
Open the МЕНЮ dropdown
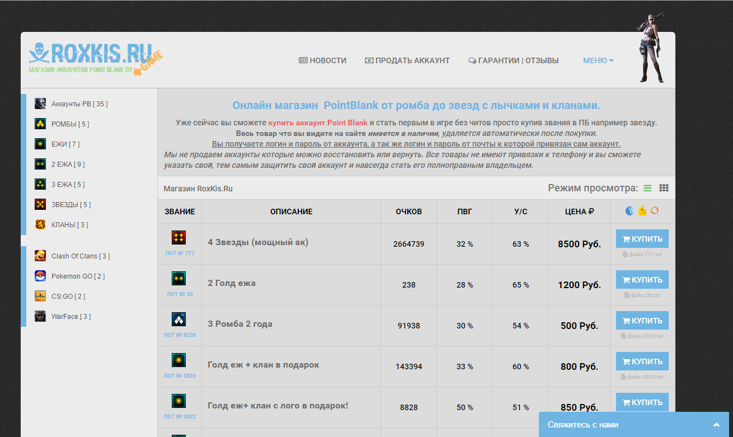point(598,60)
